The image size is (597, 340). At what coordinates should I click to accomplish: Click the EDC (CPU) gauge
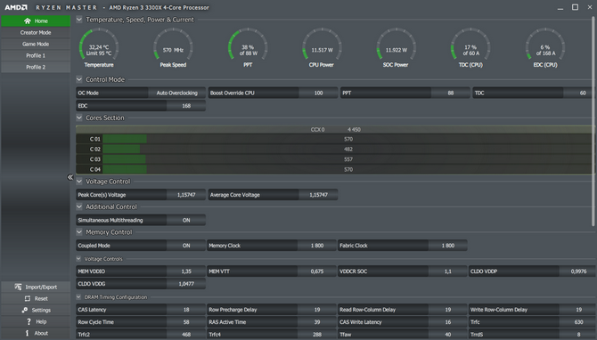point(545,48)
